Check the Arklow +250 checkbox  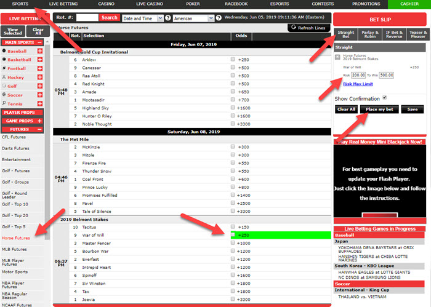233,60
